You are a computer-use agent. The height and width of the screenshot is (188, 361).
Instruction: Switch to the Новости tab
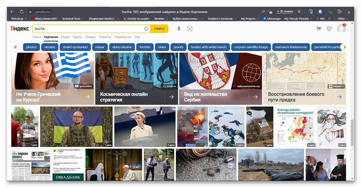click(x=105, y=37)
